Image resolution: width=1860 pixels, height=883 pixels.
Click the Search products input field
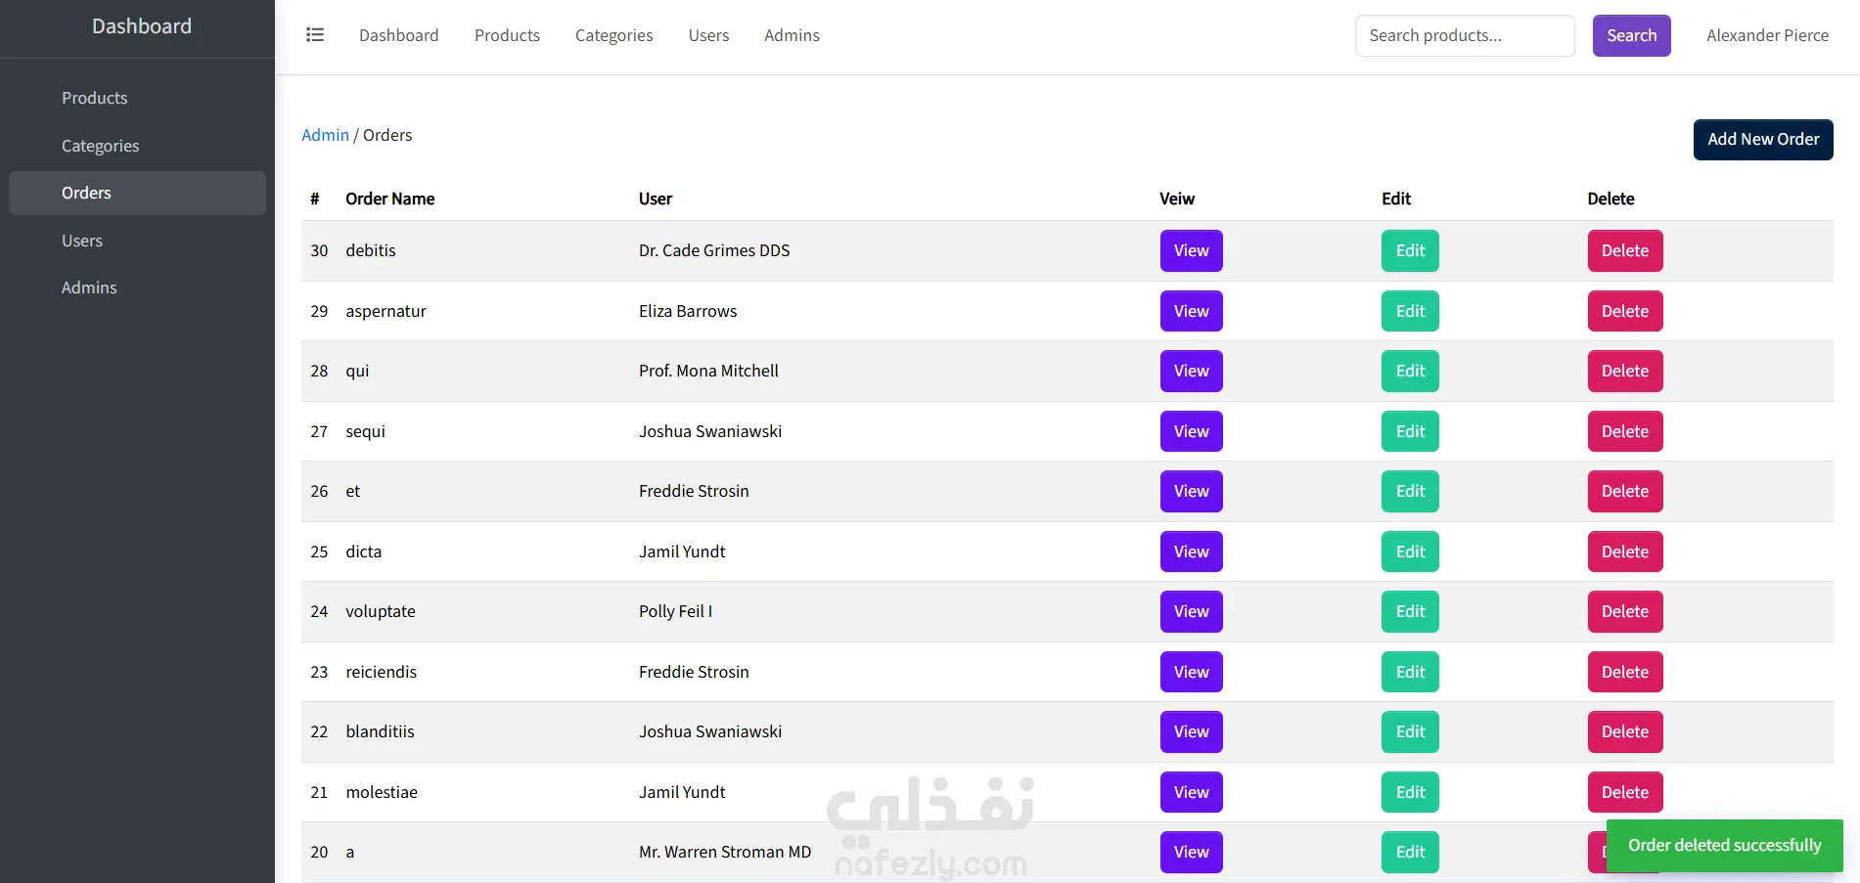click(x=1465, y=35)
